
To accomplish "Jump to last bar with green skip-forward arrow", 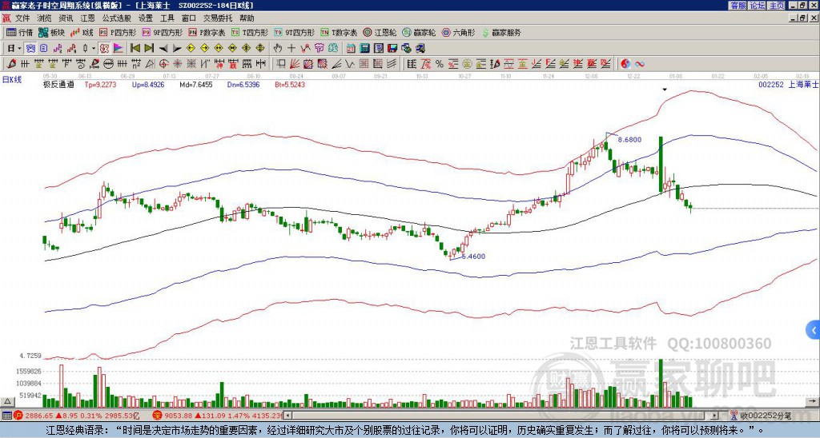I will point(149,49).
